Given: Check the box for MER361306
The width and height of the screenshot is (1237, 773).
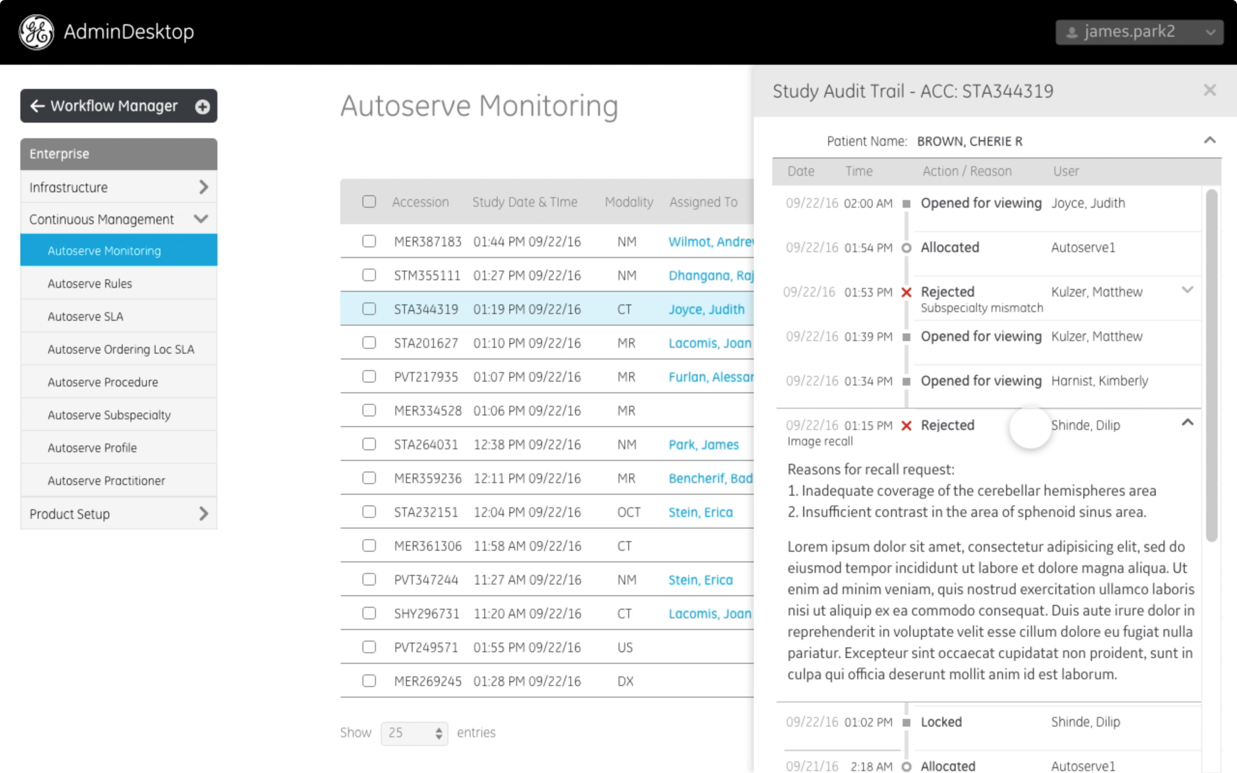Looking at the screenshot, I should [369, 545].
